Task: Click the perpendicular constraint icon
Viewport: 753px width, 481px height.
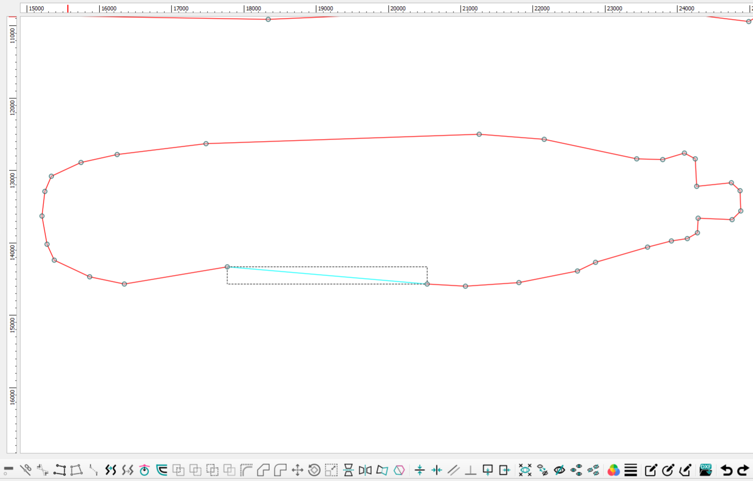Action: click(x=470, y=470)
